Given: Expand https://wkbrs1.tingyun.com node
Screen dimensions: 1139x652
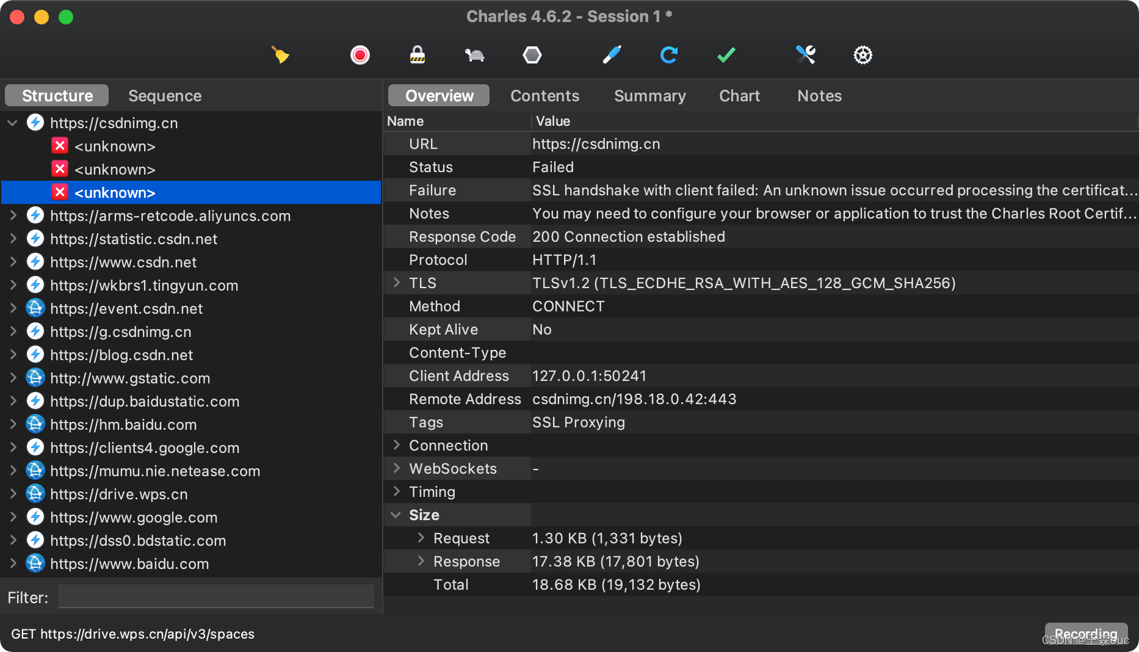Looking at the screenshot, I should click(x=12, y=285).
